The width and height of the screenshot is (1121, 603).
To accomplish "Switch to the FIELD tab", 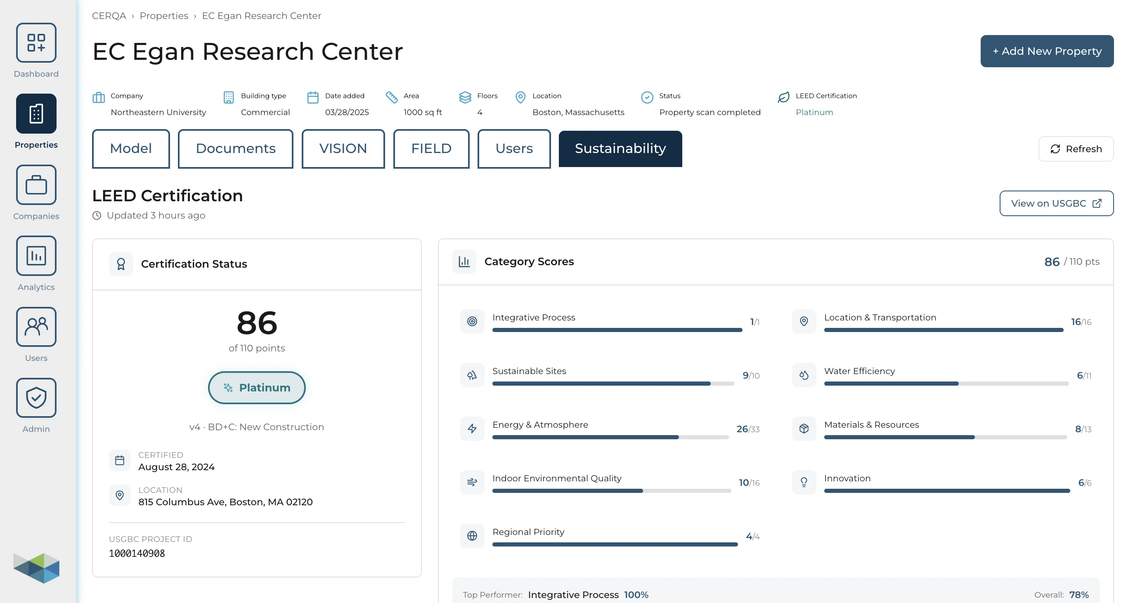I will tap(431, 148).
